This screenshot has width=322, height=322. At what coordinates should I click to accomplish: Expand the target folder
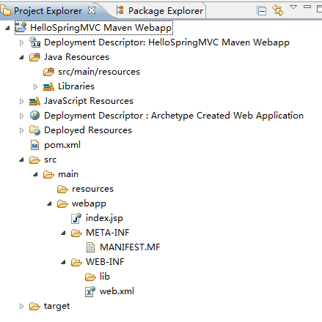(21, 306)
